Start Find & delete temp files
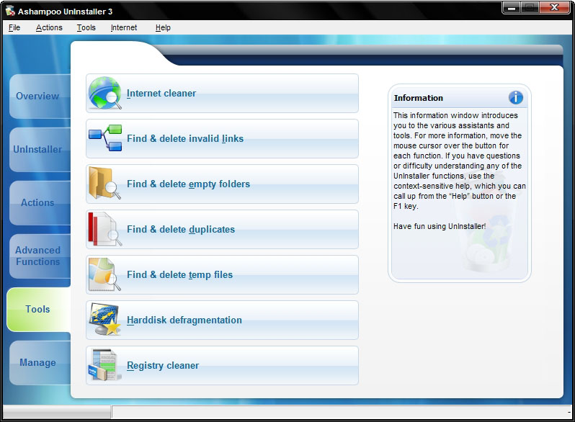Image resolution: width=575 pixels, height=422 pixels. tap(222, 274)
